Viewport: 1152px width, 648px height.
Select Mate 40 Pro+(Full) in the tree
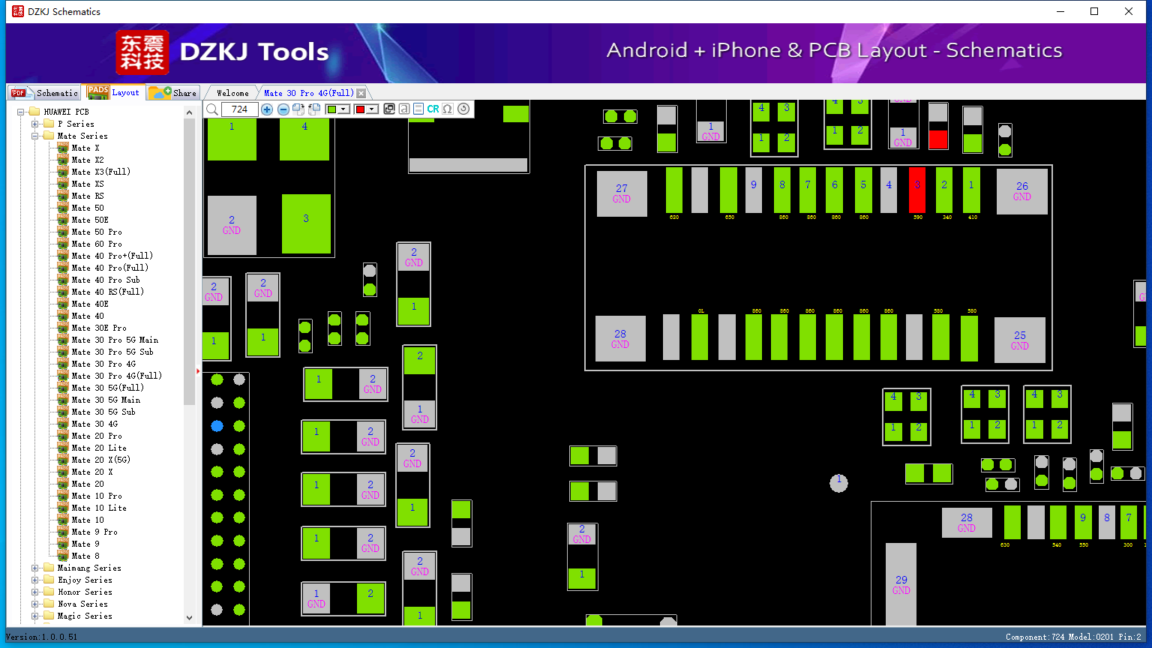tap(112, 256)
